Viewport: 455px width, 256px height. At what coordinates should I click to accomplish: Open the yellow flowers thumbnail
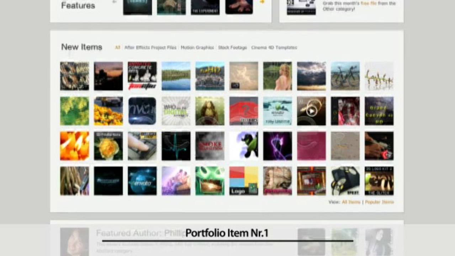point(109,111)
